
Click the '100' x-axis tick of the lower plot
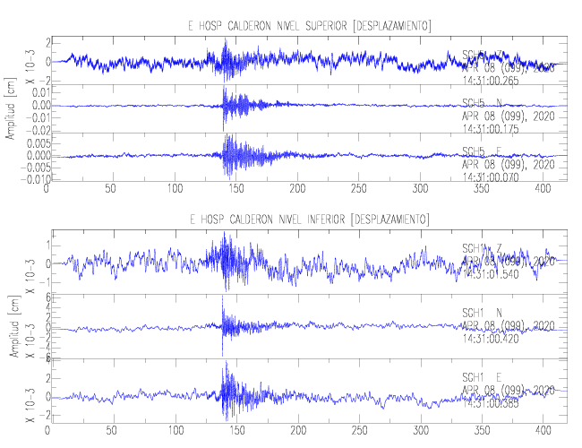coord(175,431)
